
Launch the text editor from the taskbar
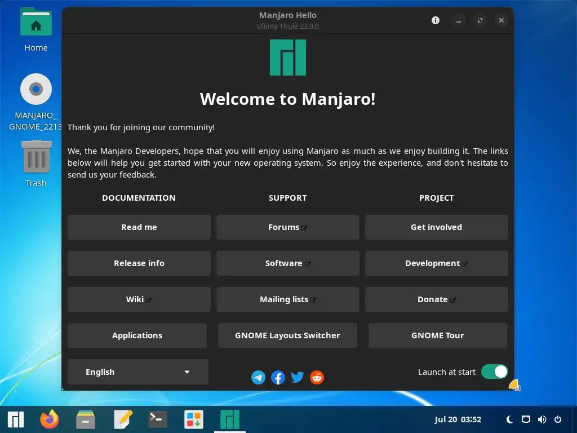(x=123, y=419)
